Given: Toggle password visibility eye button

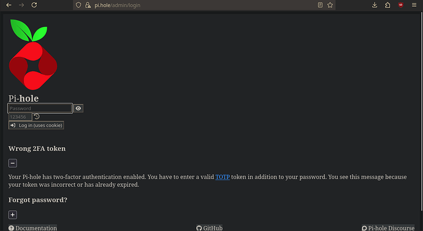Looking at the screenshot, I should [x=78, y=108].
